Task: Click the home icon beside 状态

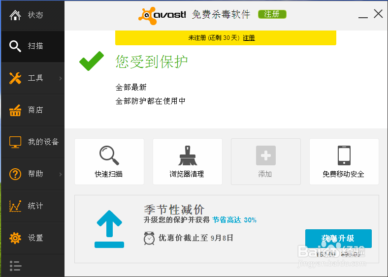Action: [15, 15]
